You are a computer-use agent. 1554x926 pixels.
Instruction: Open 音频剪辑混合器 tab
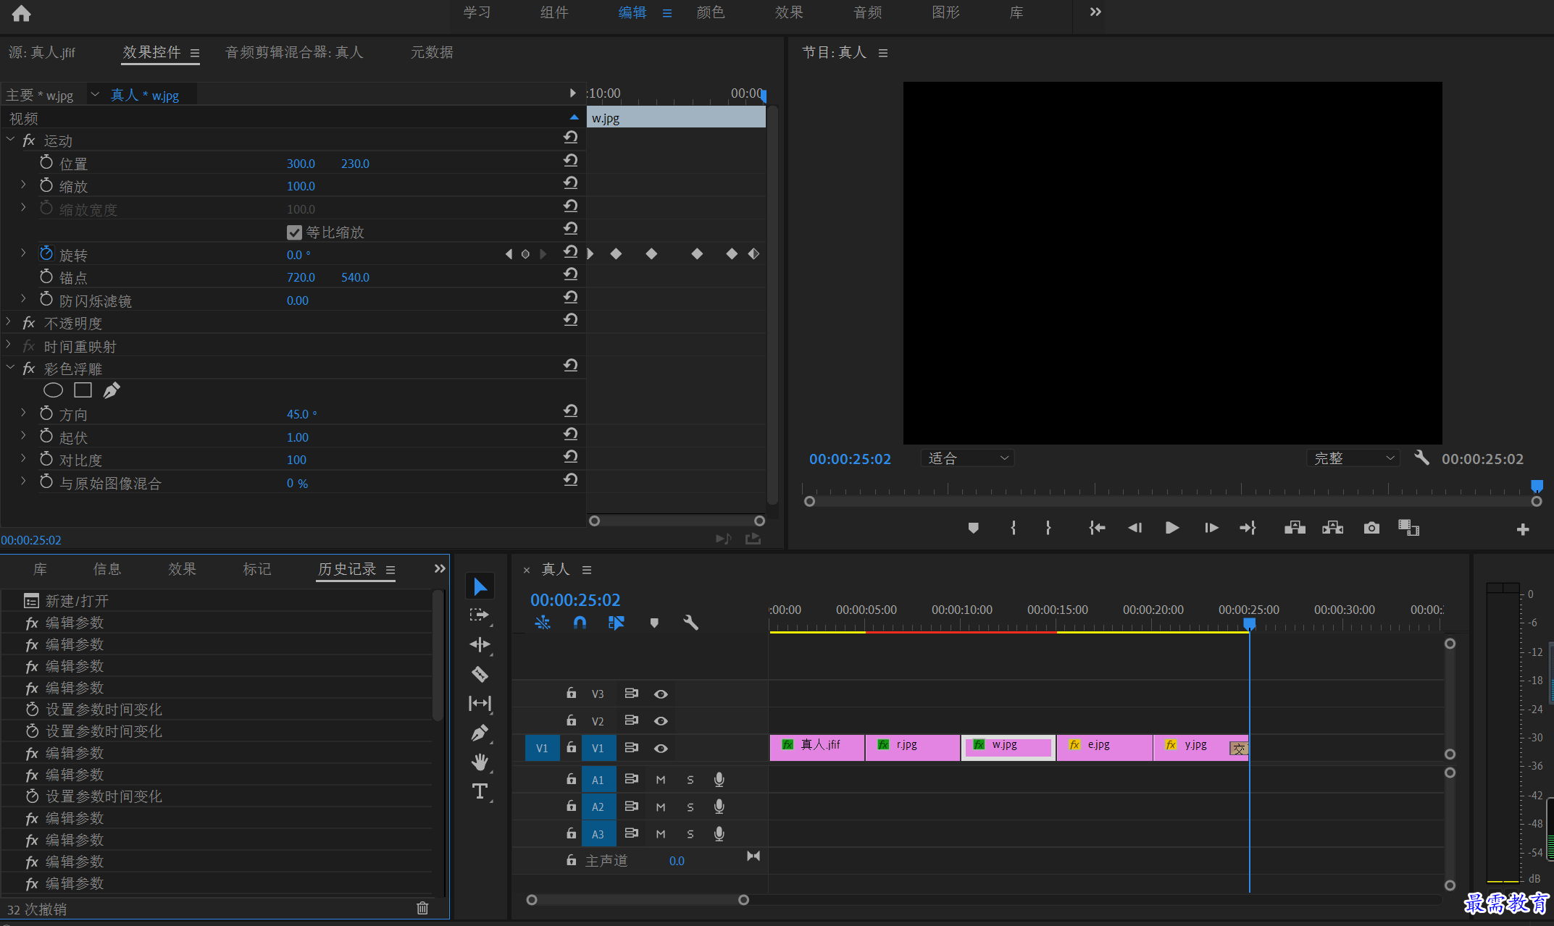[x=294, y=52]
